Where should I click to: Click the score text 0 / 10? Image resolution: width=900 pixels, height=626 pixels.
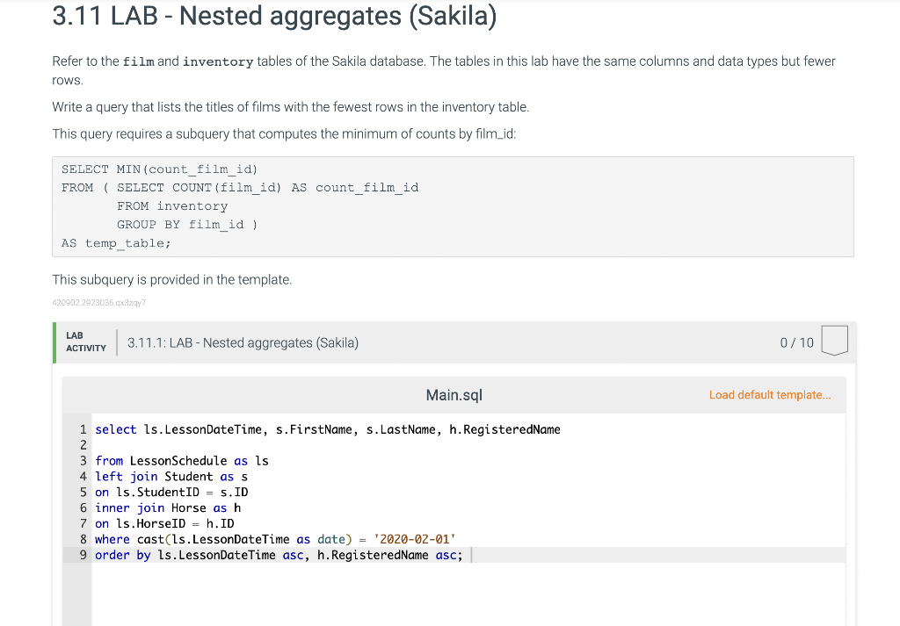(796, 342)
